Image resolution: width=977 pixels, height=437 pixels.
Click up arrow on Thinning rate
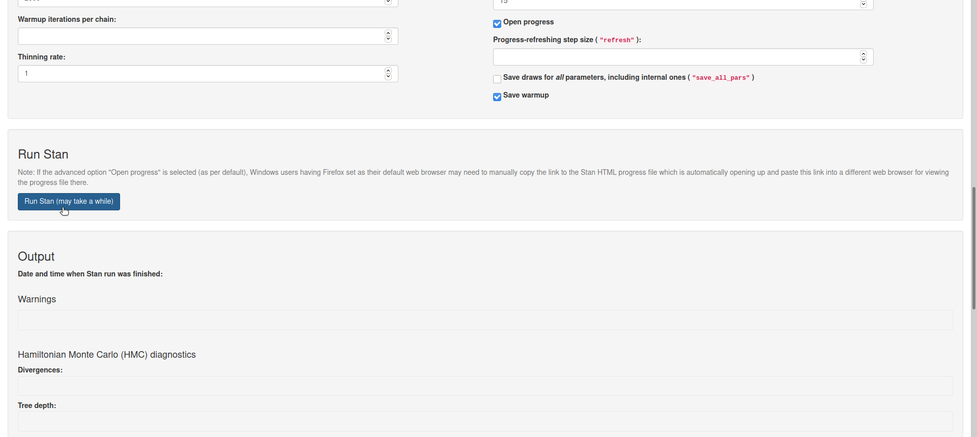[388, 71]
